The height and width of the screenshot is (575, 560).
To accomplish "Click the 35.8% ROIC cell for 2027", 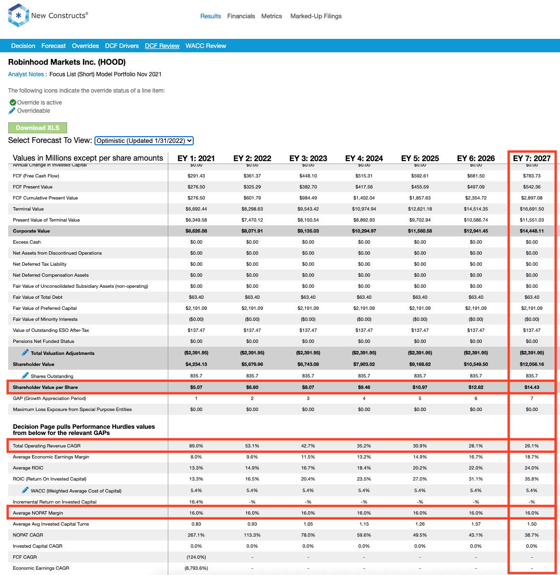I will (532, 479).
